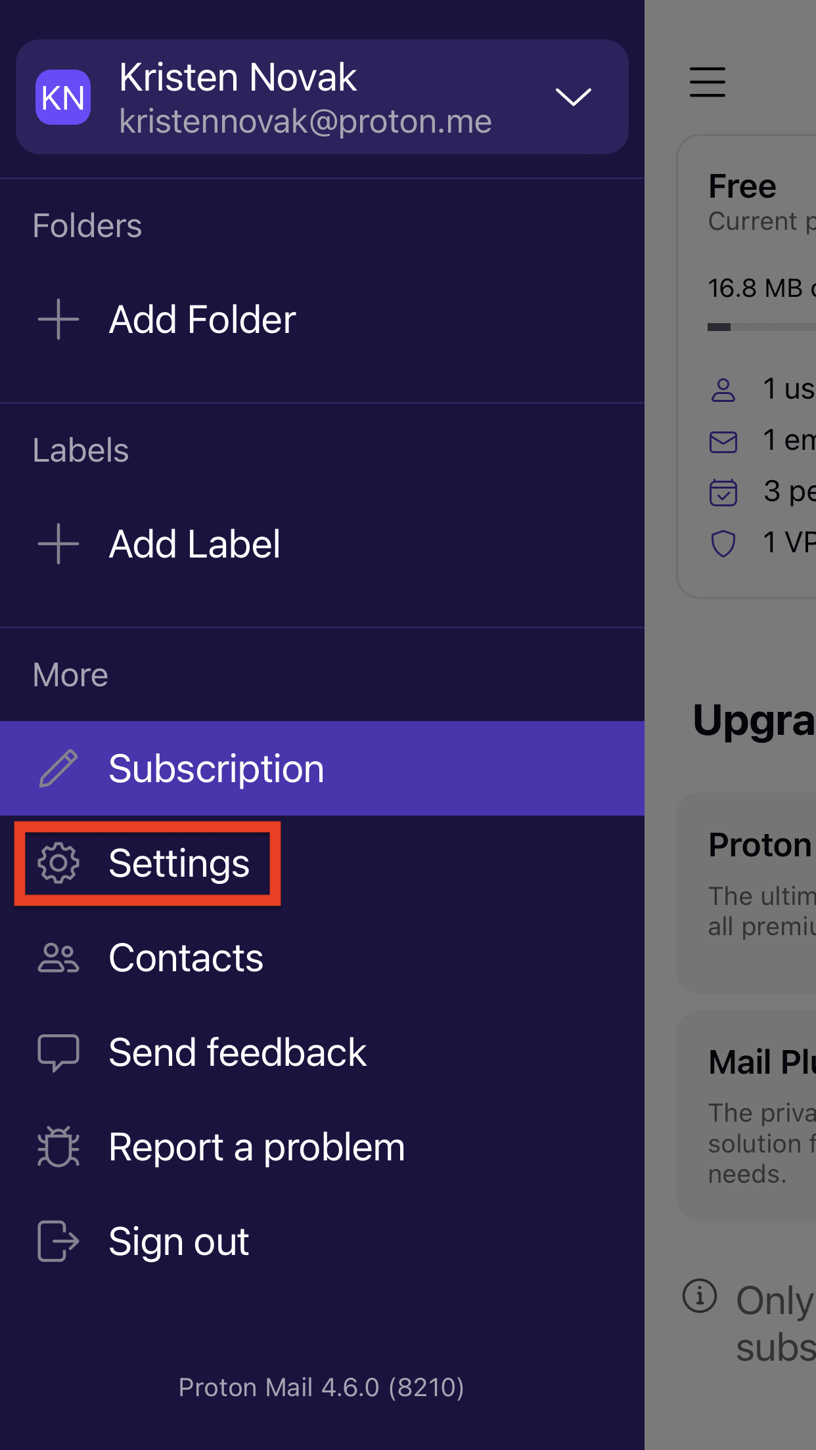Select Subscription in the More menu
The image size is (816, 1450).
pos(216,768)
